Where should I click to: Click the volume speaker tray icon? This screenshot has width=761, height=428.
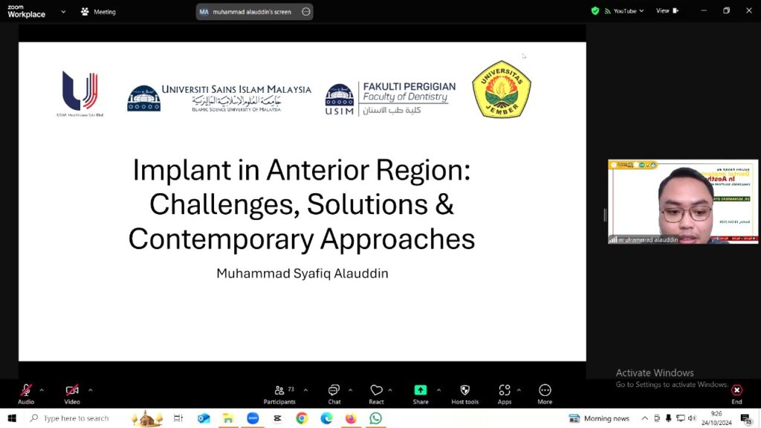[692, 418]
